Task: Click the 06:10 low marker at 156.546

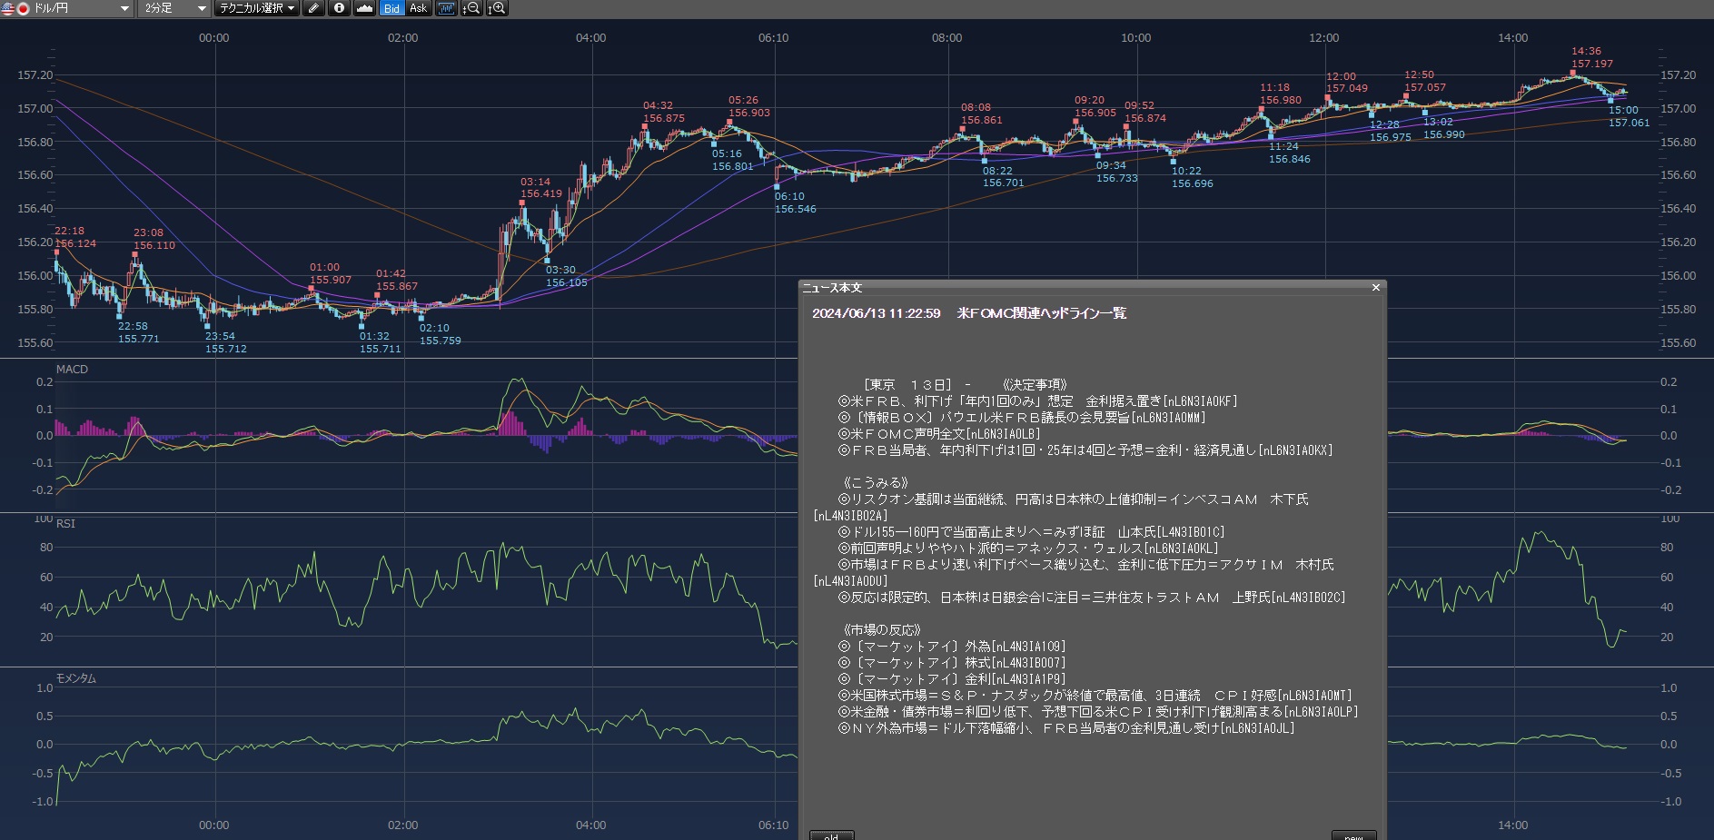Action: (x=777, y=187)
